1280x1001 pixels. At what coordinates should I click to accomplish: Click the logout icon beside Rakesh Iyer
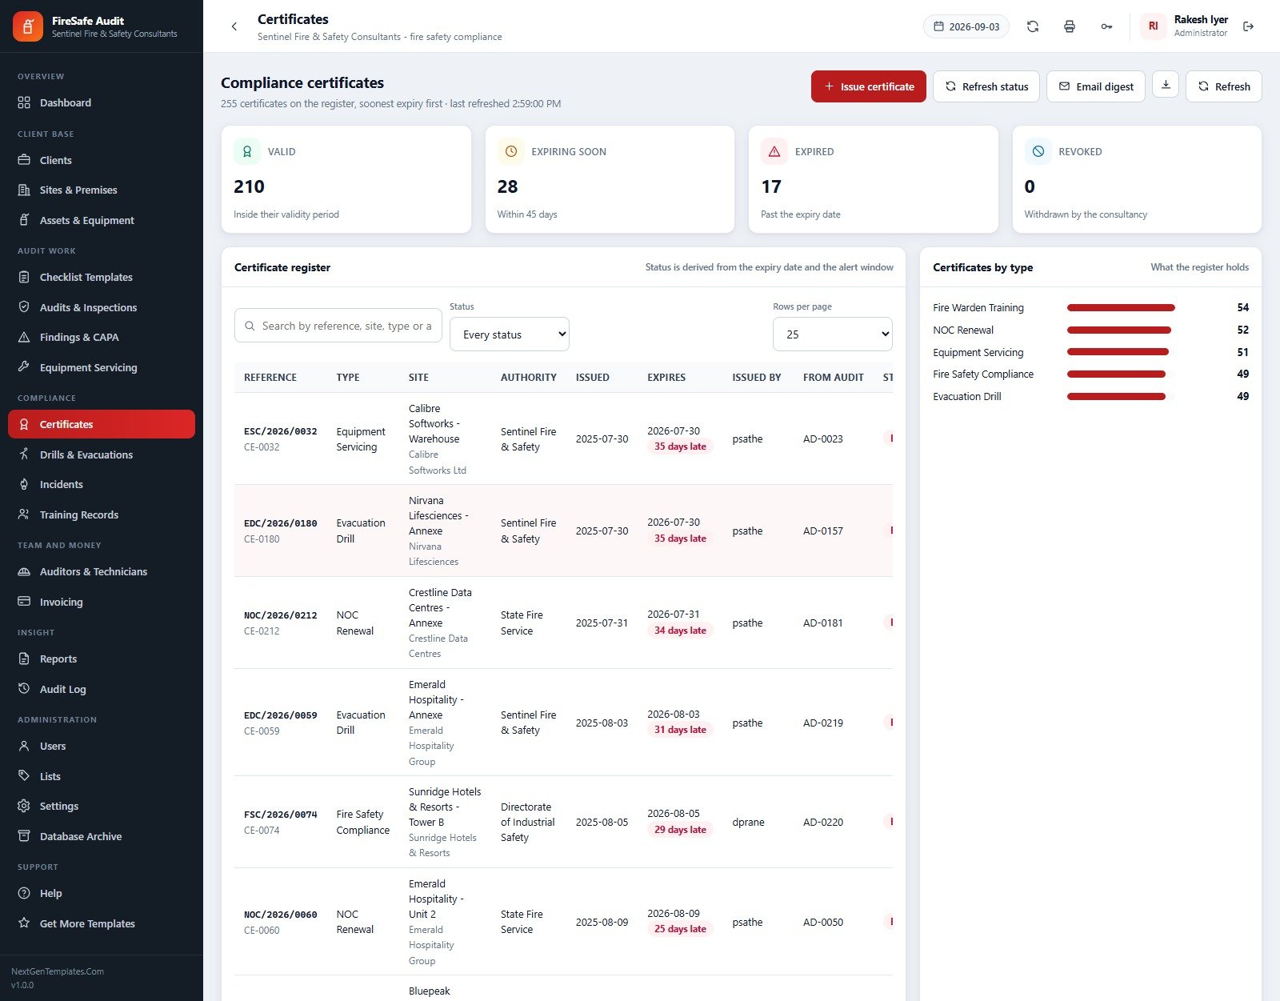pos(1248,26)
